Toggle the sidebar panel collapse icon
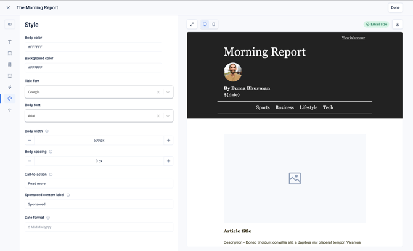Screen dimensions: 413x251 pos(10,24)
